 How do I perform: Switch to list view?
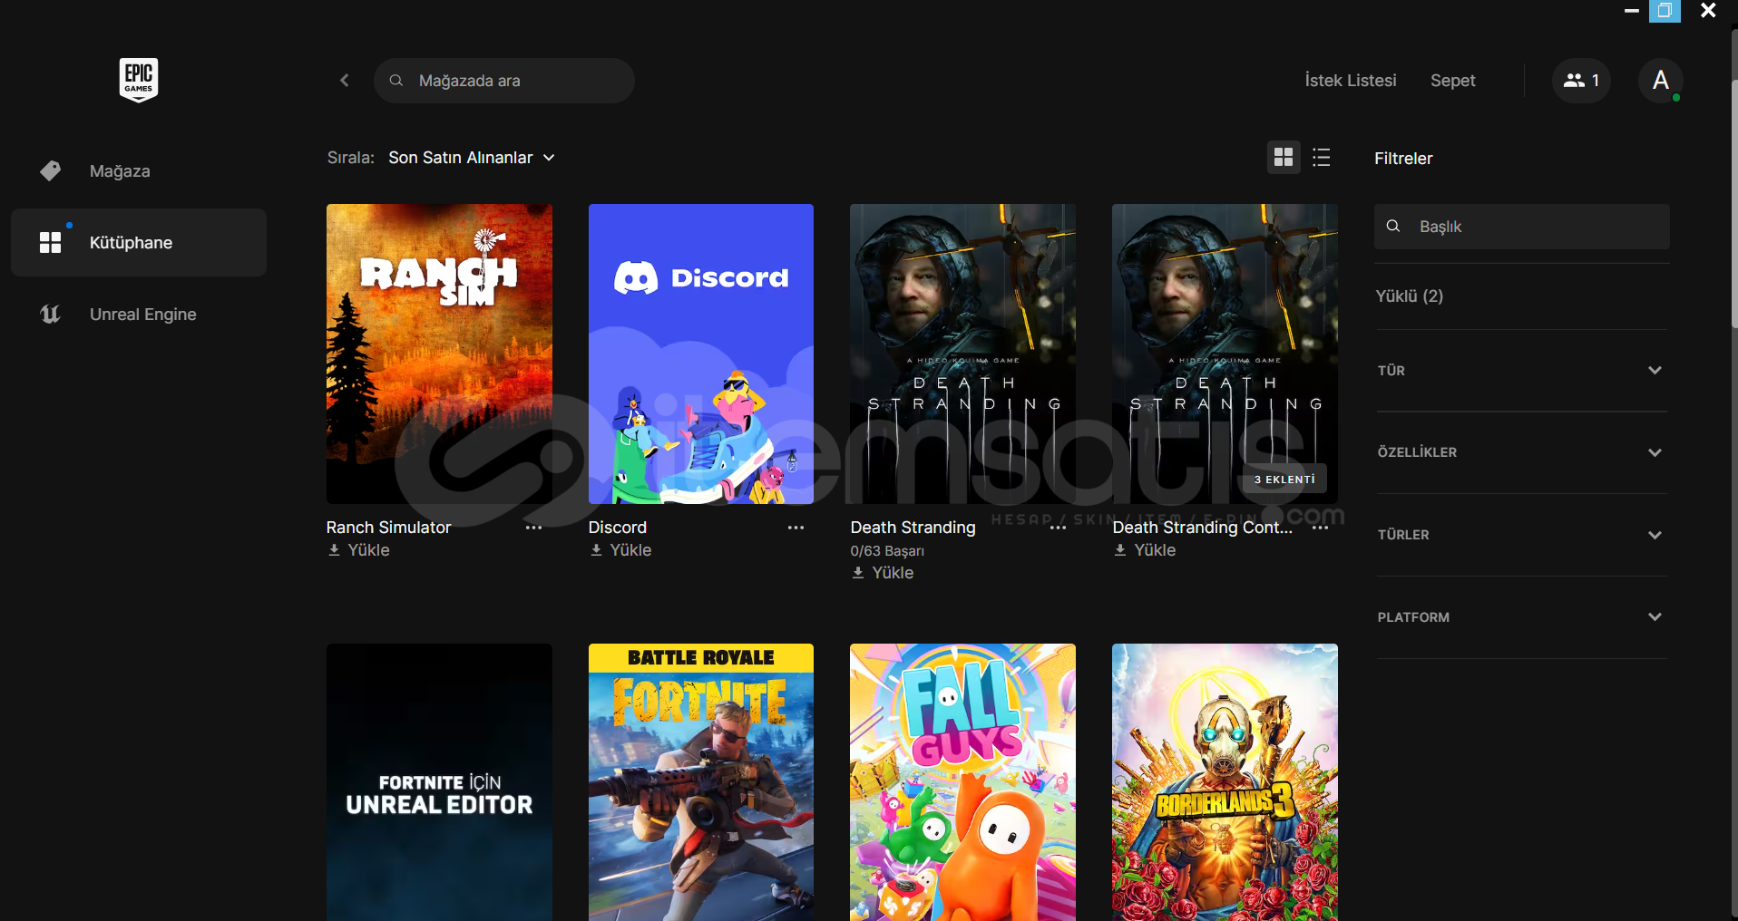pyautogui.click(x=1322, y=158)
